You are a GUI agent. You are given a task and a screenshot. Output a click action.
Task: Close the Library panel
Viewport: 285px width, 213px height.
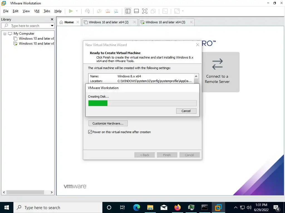pos(52,19)
